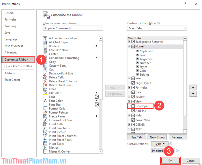This screenshot has width=202, height=165.
Task: Click OK to apply changes
Action: click(170, 161)
